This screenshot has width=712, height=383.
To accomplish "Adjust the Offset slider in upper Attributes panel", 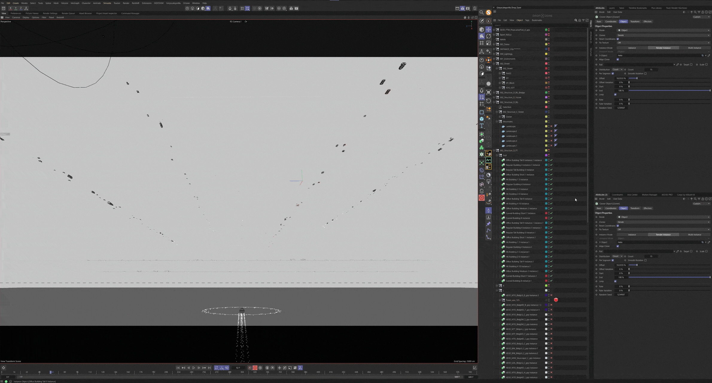I will 669,78.
